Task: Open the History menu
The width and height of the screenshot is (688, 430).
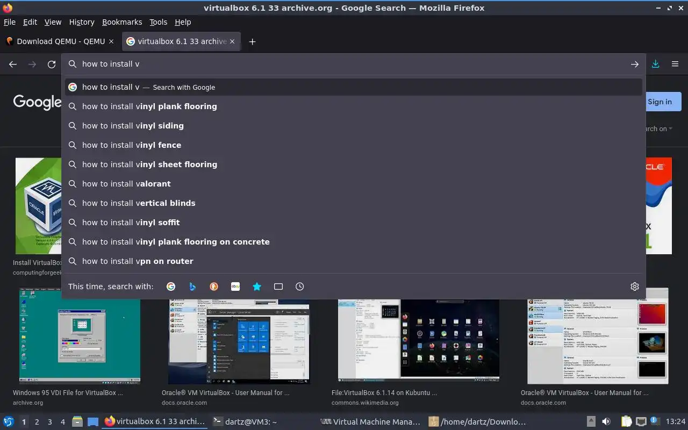Action: click(x=82, y=22)
